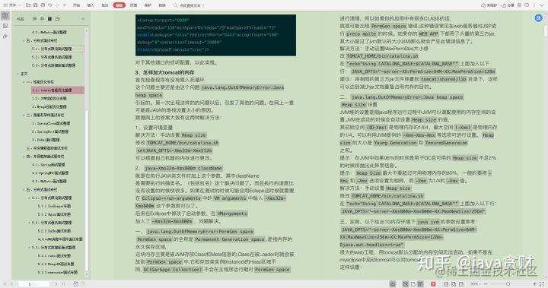Open the 文件 menu dropdown
The width and height of the screenshot is (548, 288).
pos(12,5)
